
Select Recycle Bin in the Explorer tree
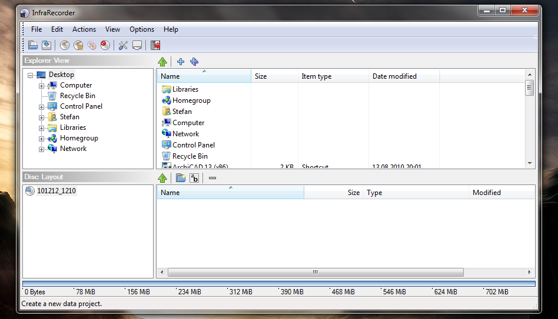(x=77, y=96)
